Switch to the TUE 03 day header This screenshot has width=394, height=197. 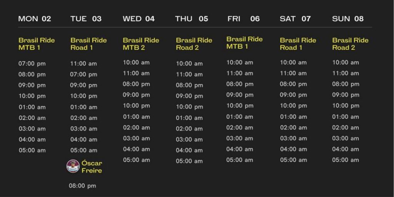click(86, 19)
